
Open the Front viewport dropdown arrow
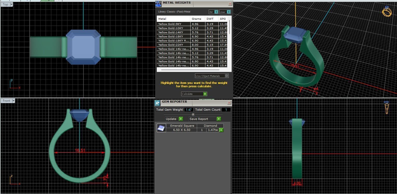coord(14,101)
